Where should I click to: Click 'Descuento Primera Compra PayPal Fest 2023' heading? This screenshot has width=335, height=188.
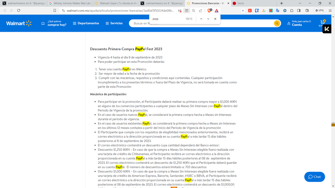pos(126,49)
